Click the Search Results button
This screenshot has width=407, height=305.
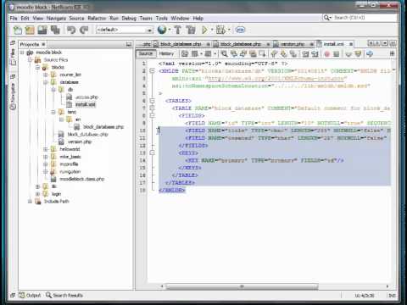64,295
